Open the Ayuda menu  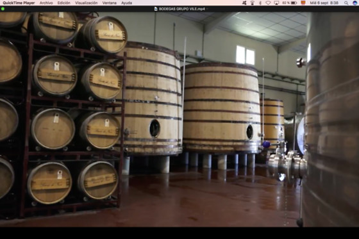pos(127,3)
